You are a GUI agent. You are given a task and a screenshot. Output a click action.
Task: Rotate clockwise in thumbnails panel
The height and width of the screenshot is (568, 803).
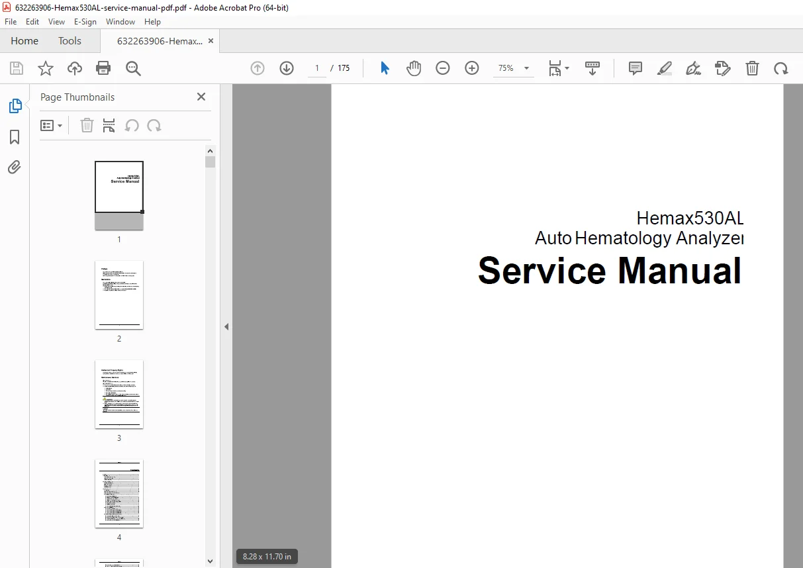point(154,125)
